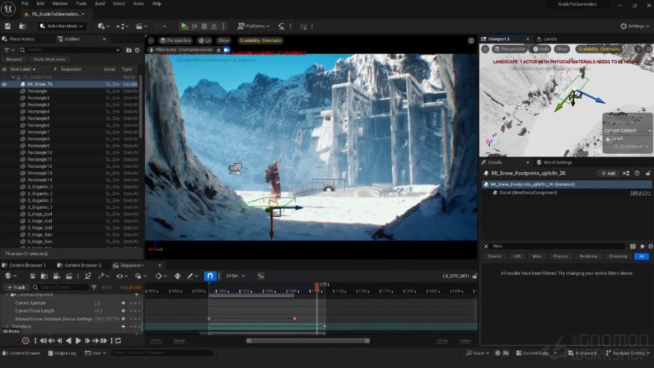This screenshot has width=654, height=368.
Task: Open the Sequencer key diamond options
Action: pyautogui.click(x=160, y=276)
